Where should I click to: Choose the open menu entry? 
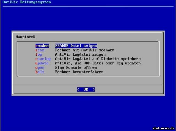point(40,68)
